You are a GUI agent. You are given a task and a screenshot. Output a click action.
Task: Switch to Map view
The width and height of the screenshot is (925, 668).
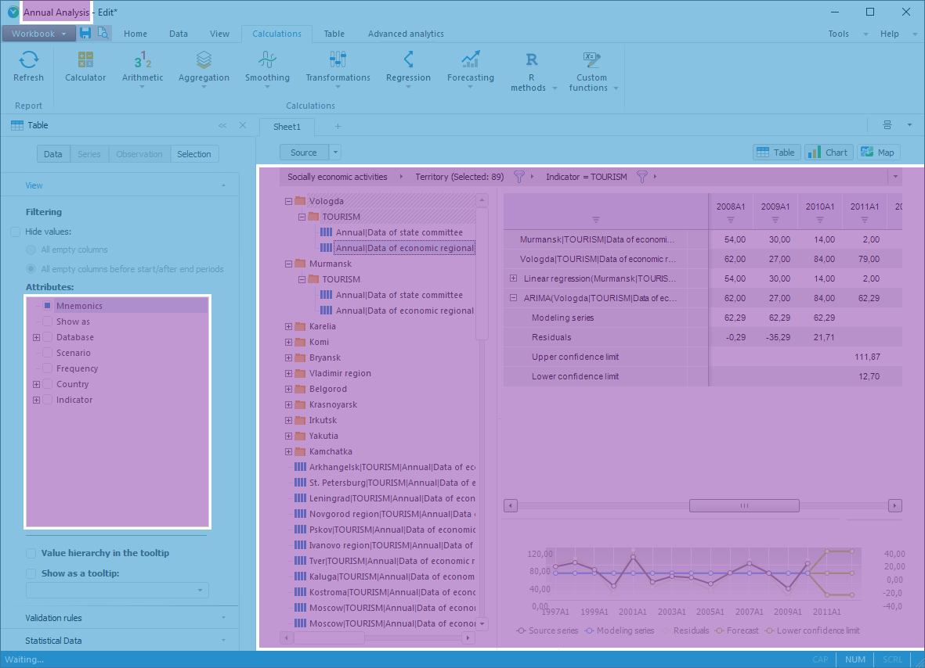point(878,153)
